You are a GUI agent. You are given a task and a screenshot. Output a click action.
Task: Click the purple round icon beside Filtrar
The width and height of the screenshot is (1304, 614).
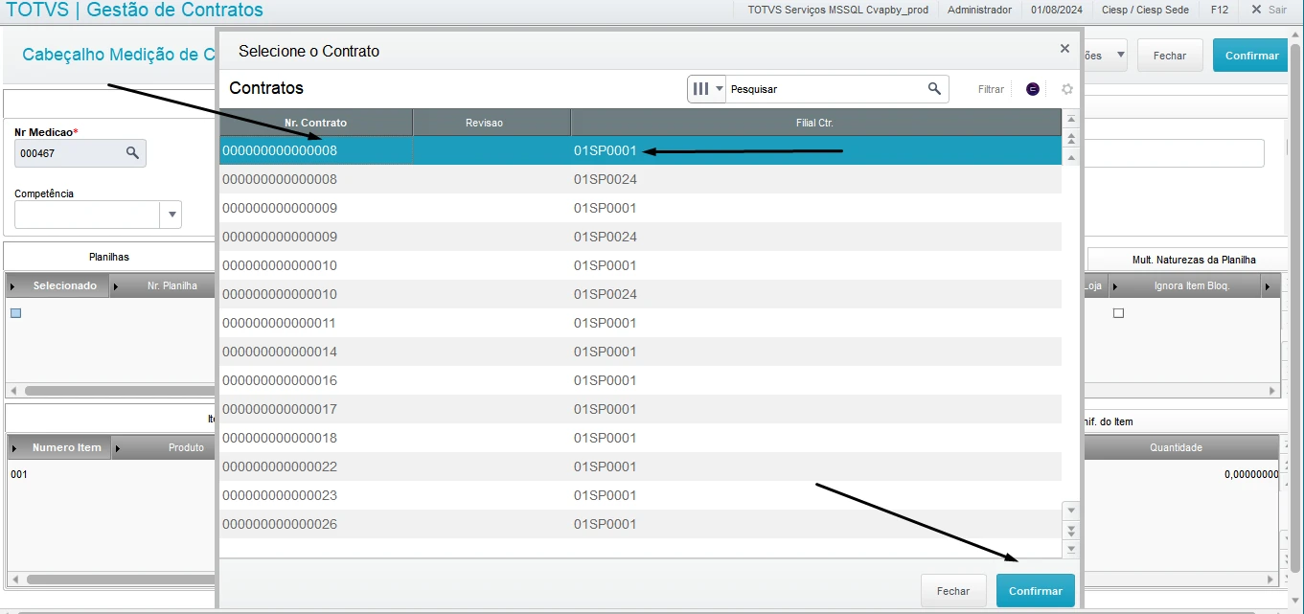tap(1032, 89)
